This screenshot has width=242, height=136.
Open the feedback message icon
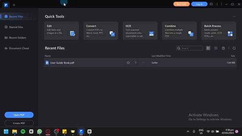point(211,4)
